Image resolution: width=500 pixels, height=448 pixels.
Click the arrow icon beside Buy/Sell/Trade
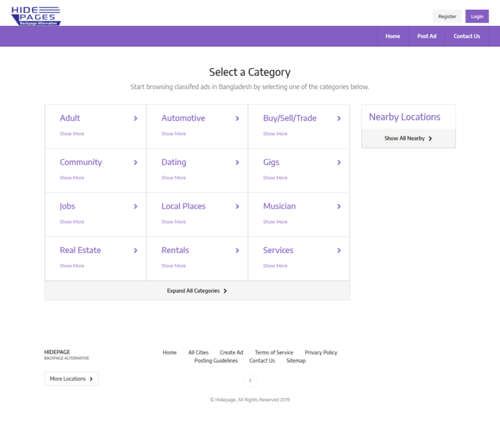pyautogui.click(x=339, y=118)
